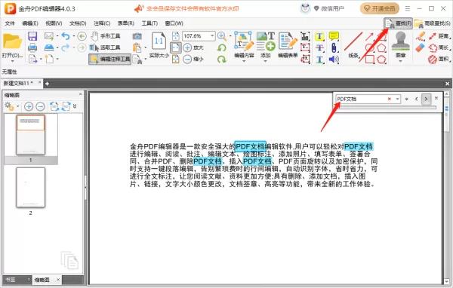The image size is (453, 288).
Task: Select the 面积 area measure tool
Action: [439, 59]
